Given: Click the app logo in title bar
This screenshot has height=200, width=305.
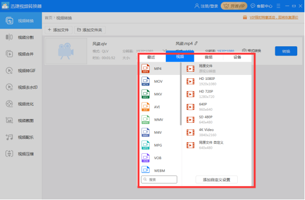Looking at the screenshot, I should [6, 6].
